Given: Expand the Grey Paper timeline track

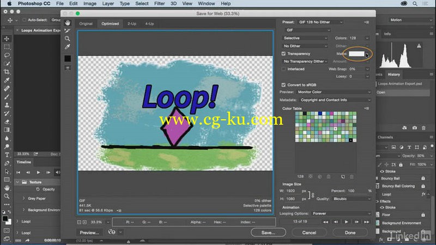Looking at the screenshot, I should tap(23, 198).
